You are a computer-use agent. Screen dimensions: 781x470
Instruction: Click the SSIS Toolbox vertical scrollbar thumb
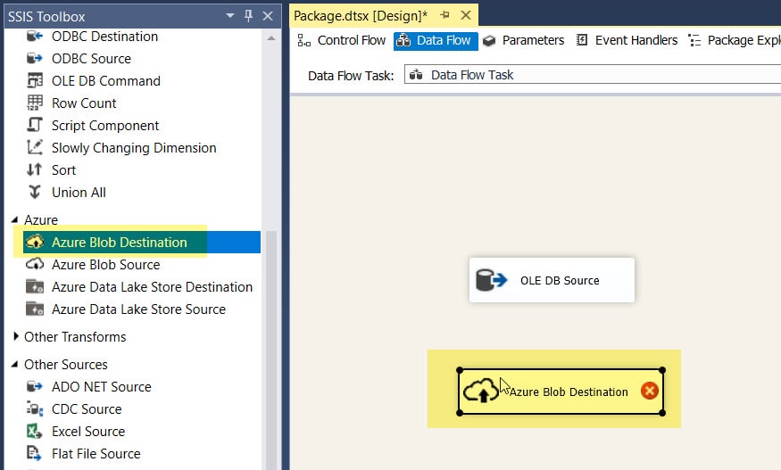[271, 349]
